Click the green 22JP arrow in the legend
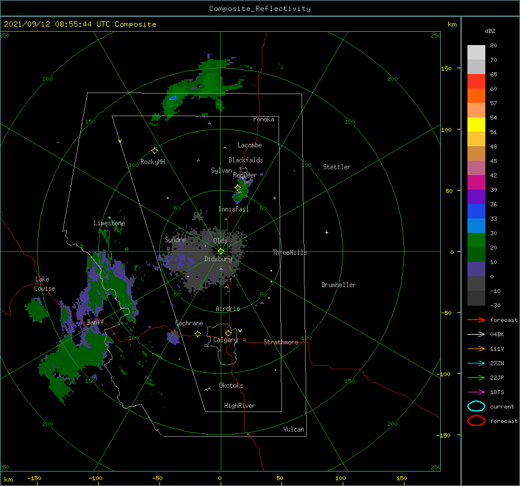Image resolution: width=520 pixels, height=486 pixels. pos(476,377)
